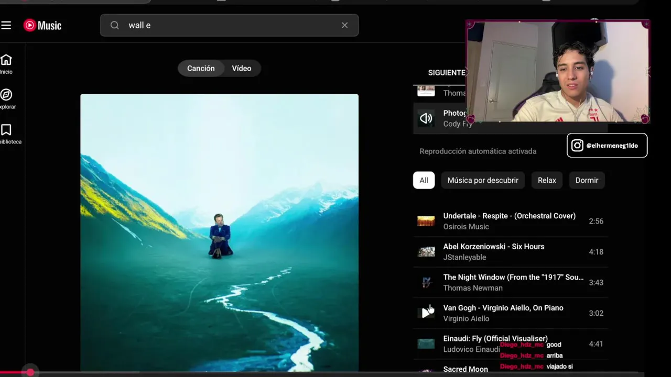Click the Einaudi Fly track thumbnail
The height and width of the screenshot is (377, 671).
tap(426, 343)
